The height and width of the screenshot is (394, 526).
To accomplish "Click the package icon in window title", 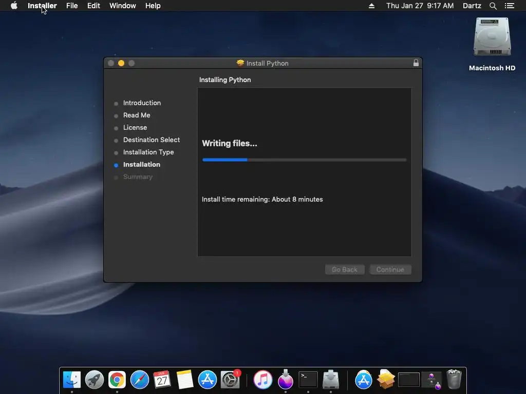I will pos(240,63).
